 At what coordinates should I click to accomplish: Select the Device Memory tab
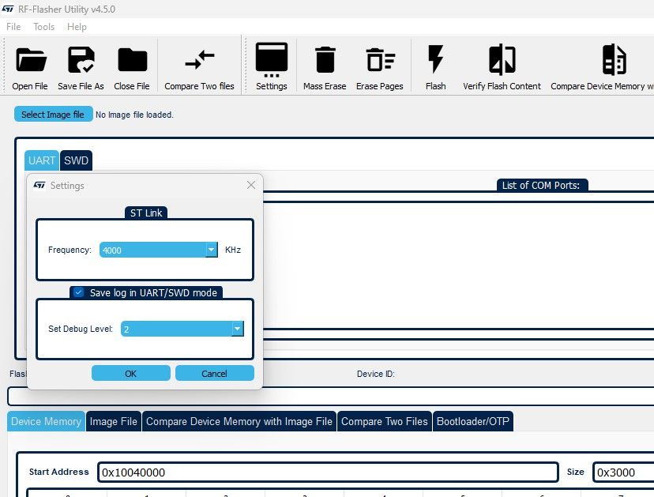click(x=46, y=421)
